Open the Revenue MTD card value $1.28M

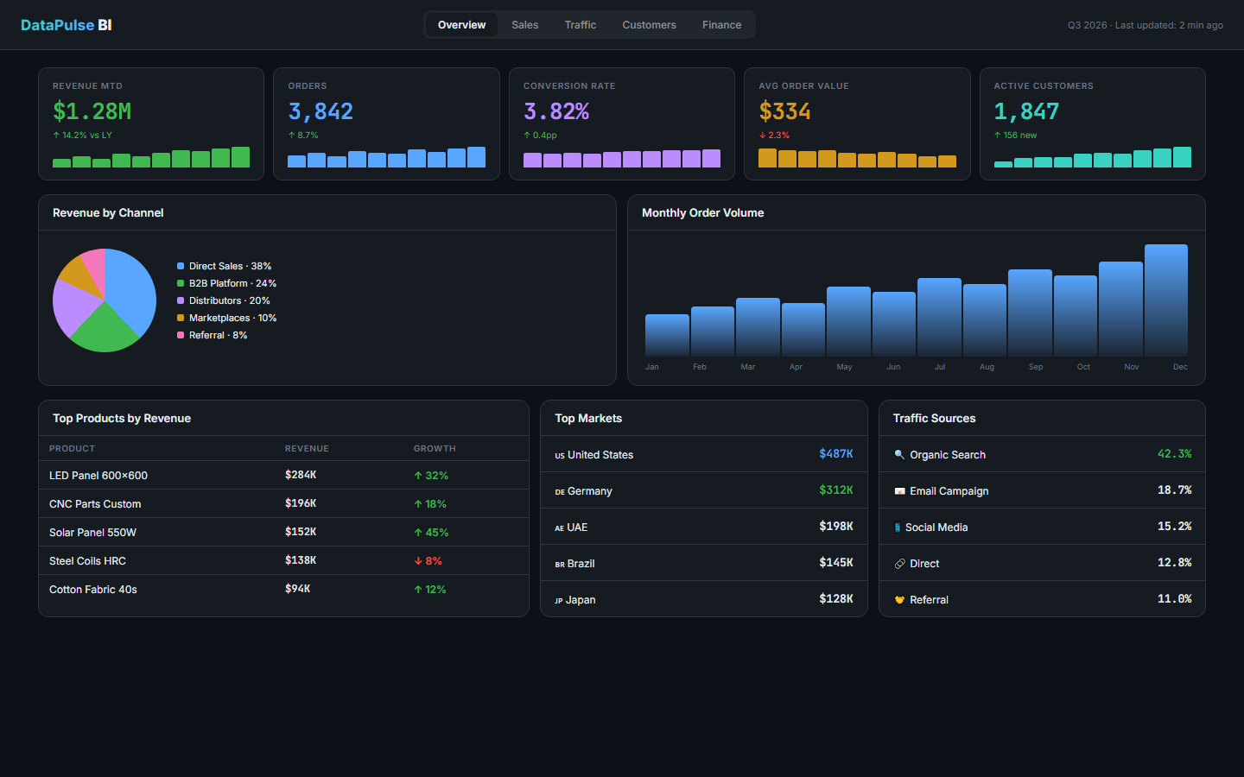click(x=92, y=111)
